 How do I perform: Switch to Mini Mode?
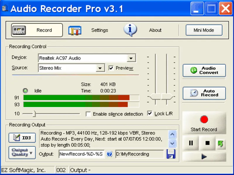pyautogui.click(x=204, y=30)
